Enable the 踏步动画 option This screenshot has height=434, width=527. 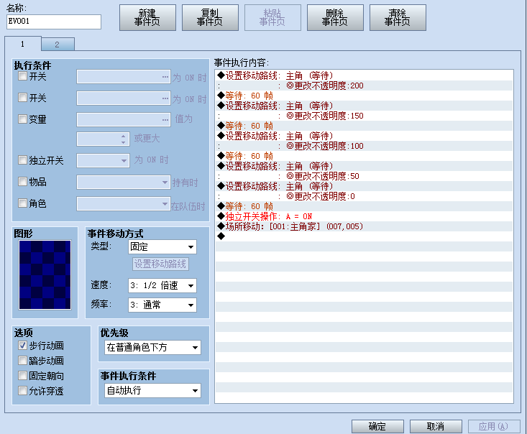click(22, 361)
